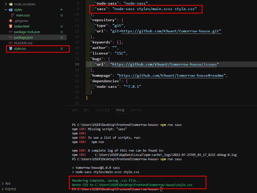Click the "ISC" license value
This screenshot has width=257, height=193.
120,53
